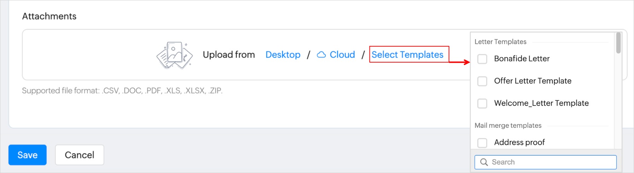Open the Select Templates dropdown
Image resolution: width=634 pixels, height=173 pixels.
tap(407, 55)
